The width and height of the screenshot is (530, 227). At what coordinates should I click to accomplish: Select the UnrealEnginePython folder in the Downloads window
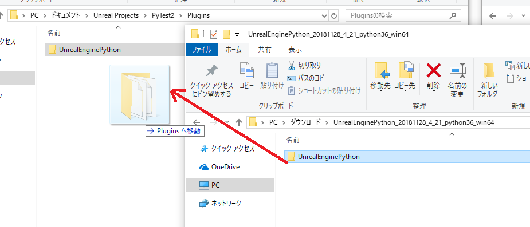tap(407, 157)
